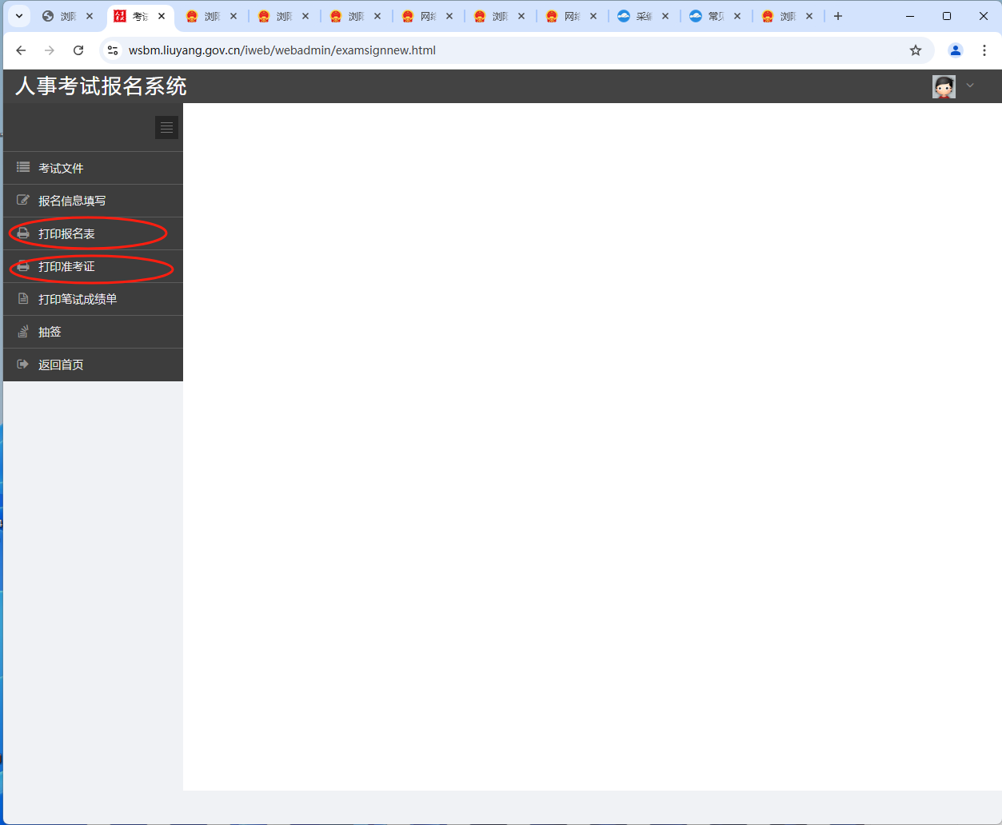Click the printer icon beside 打印准考证

pos(23,266)
